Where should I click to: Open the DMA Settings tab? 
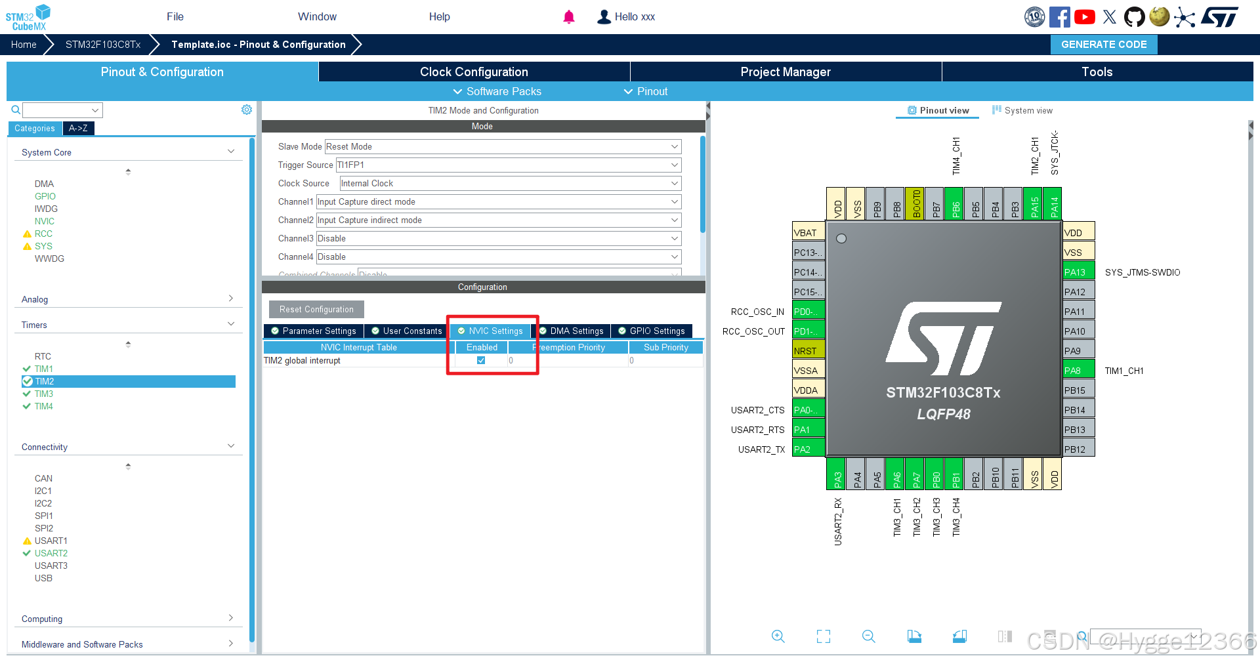click(x=571, y=331)
